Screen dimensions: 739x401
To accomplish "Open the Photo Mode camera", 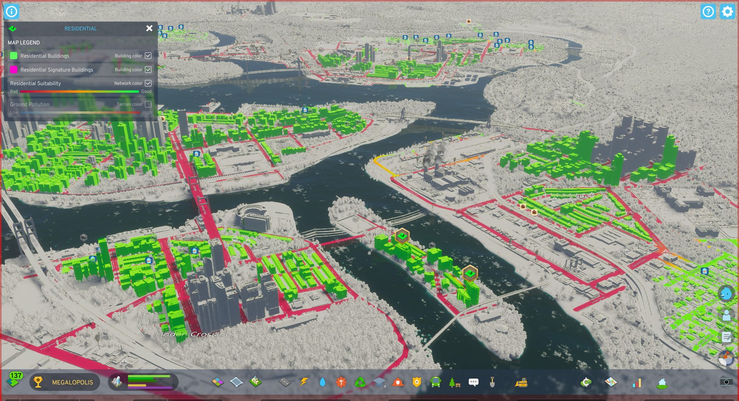I will click(726, 382).
